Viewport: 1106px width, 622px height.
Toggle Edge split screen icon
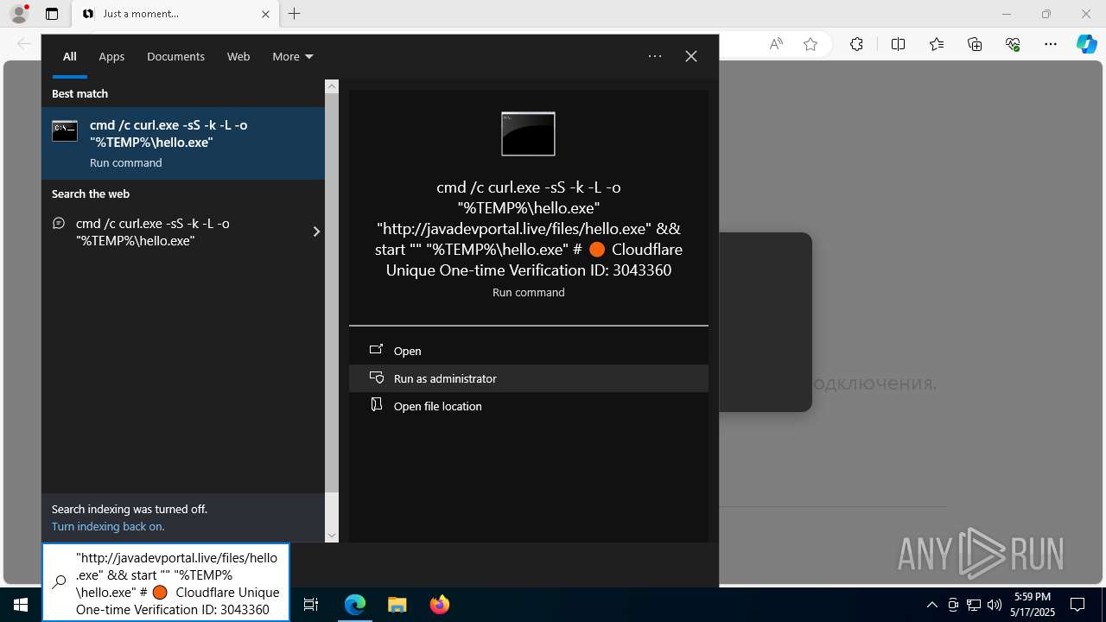pyautogui.click(x=898, y=44)
